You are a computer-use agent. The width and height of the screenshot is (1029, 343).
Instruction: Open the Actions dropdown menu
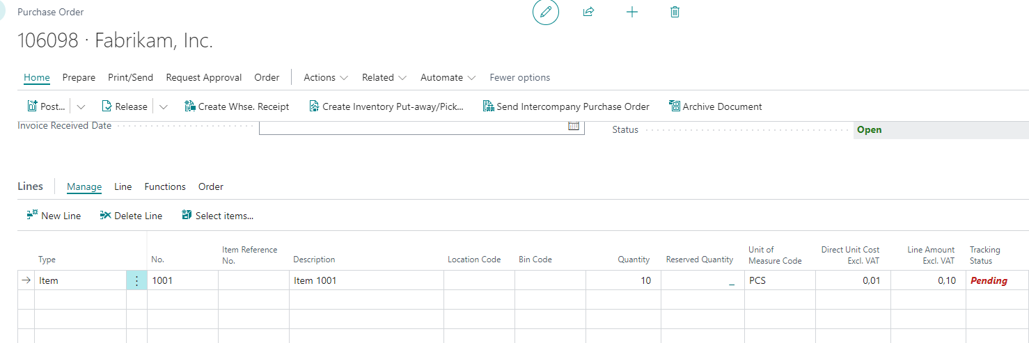coord(326,77)
